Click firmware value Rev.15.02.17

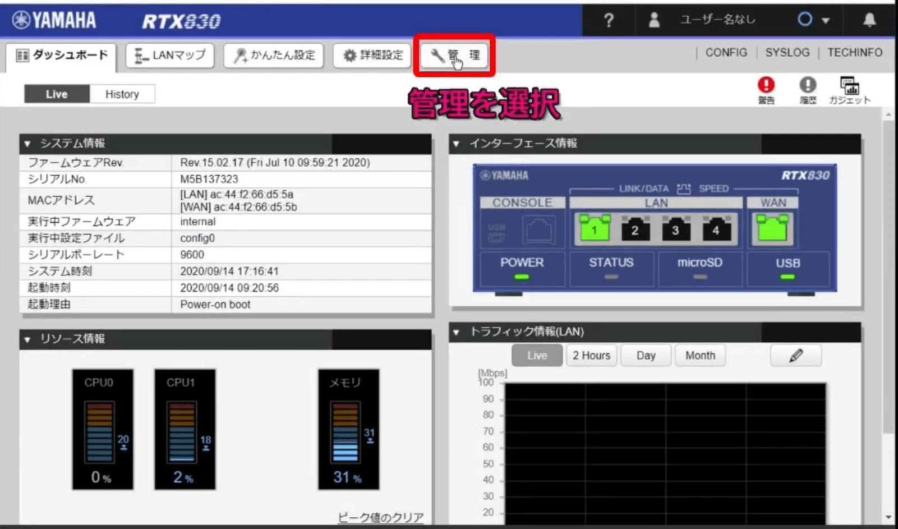[275, 163]
